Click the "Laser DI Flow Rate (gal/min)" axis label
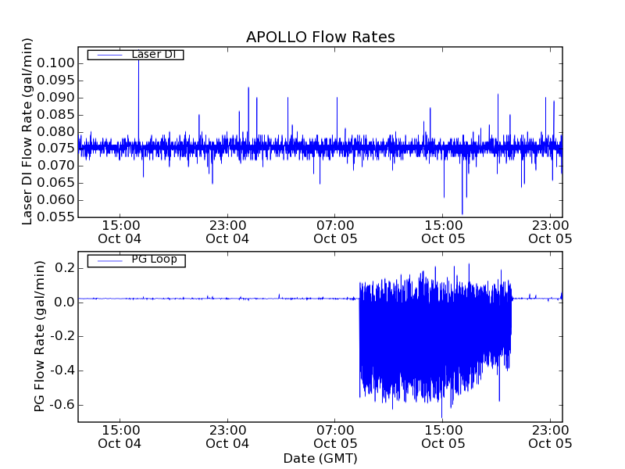Screen dimensions: 625x469 click(27, 131)
